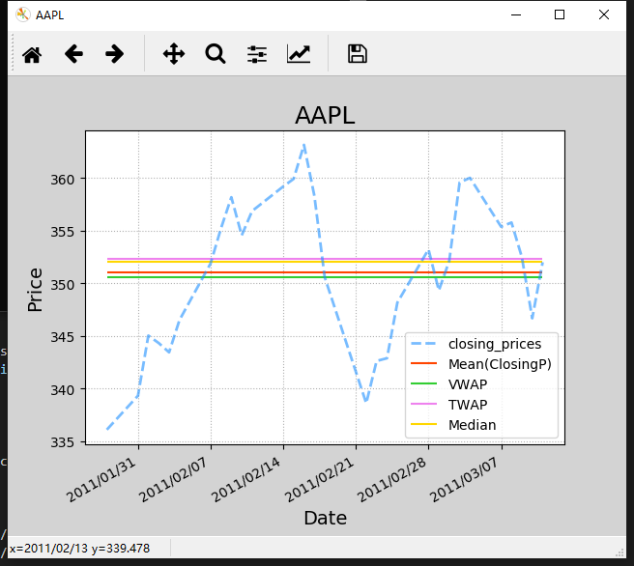
Task: Save the figure with floppy icon
Action: tap(358, 54)
